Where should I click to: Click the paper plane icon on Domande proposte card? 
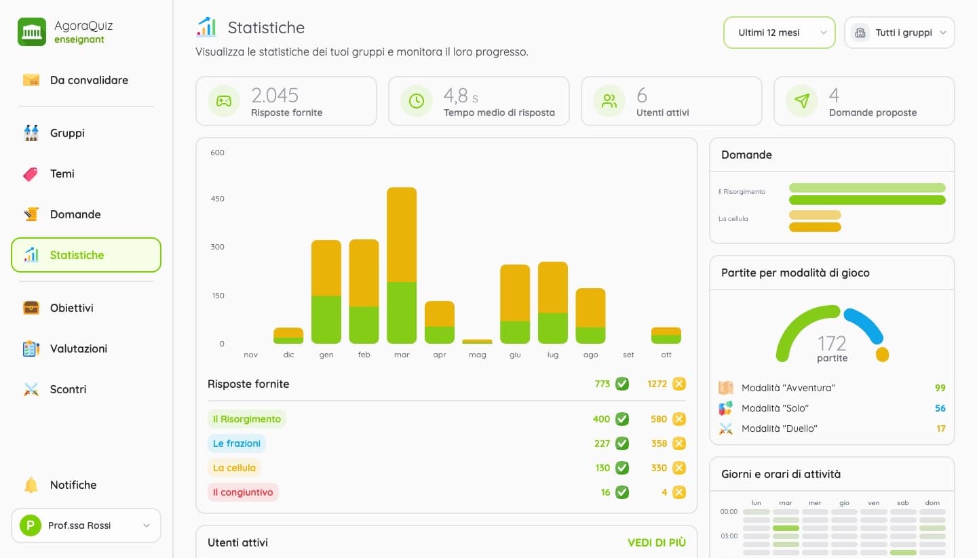[802, 101]
